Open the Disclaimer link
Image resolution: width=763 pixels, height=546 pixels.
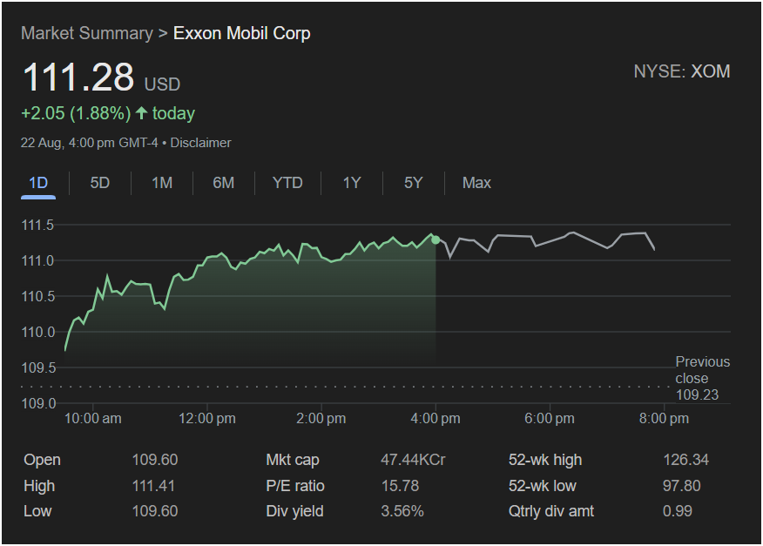(x=200, y=143)
